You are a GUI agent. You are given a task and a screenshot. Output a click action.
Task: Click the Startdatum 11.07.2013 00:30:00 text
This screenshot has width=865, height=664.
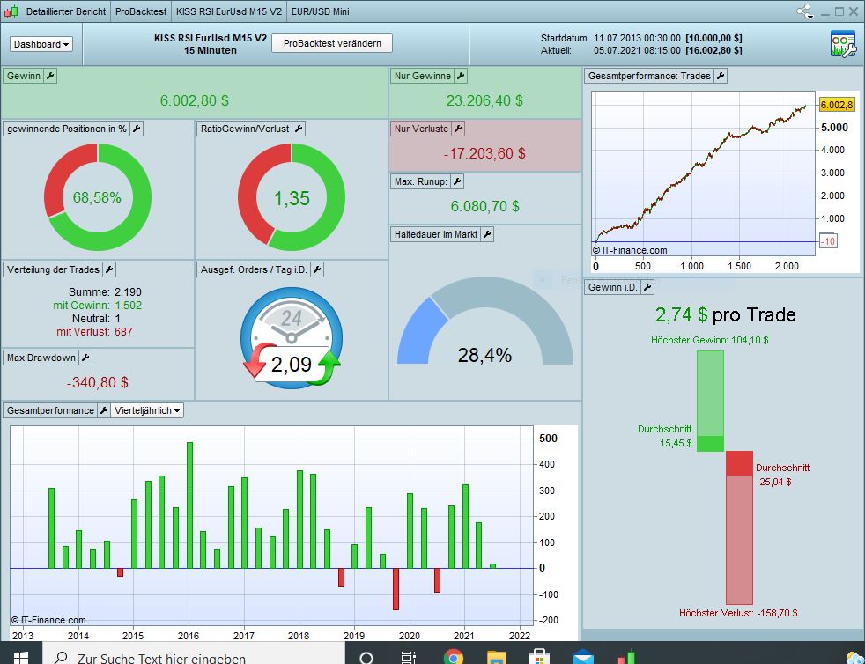tap(610, 38)
